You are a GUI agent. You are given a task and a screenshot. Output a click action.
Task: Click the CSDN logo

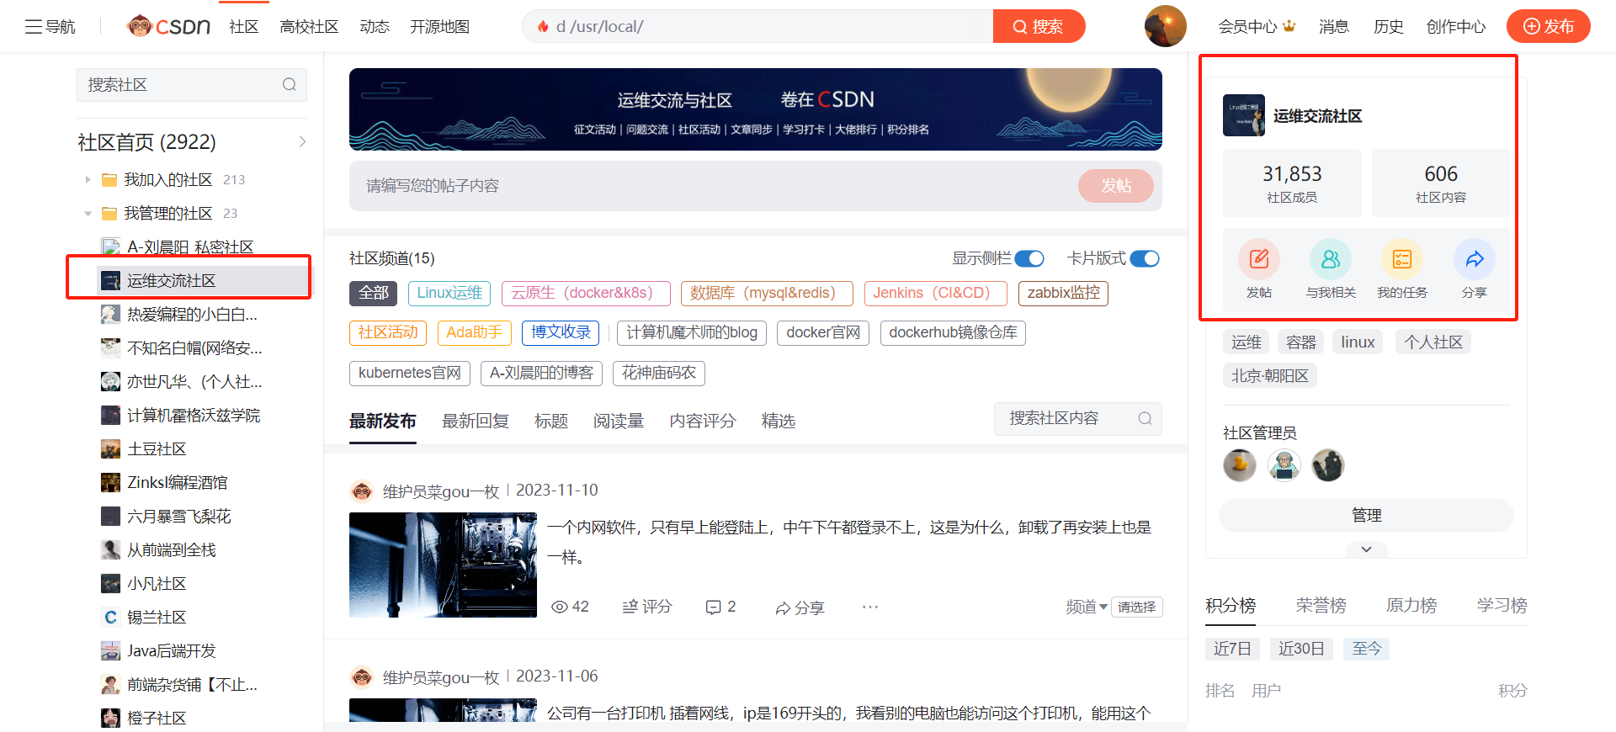pos(168,26)
